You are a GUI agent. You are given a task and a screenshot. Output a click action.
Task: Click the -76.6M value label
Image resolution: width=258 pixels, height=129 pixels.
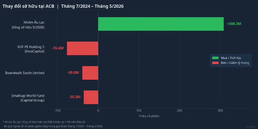pos(58,48)
